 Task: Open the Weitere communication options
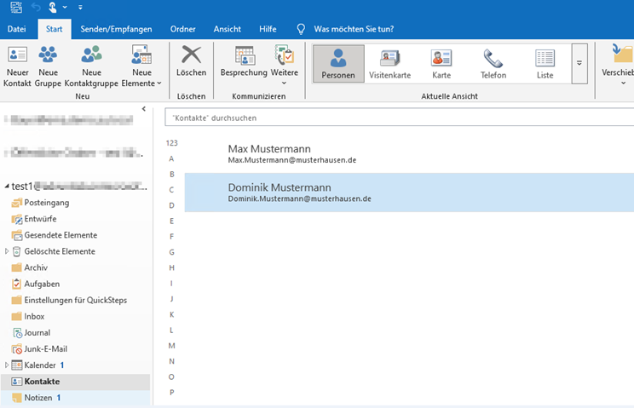tap(285, 66)
